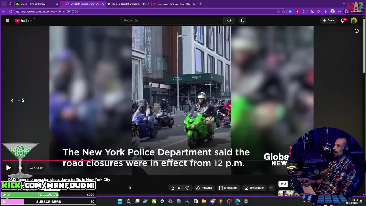
Task: Open more actions three-dot menu
Action: (272, 188)
